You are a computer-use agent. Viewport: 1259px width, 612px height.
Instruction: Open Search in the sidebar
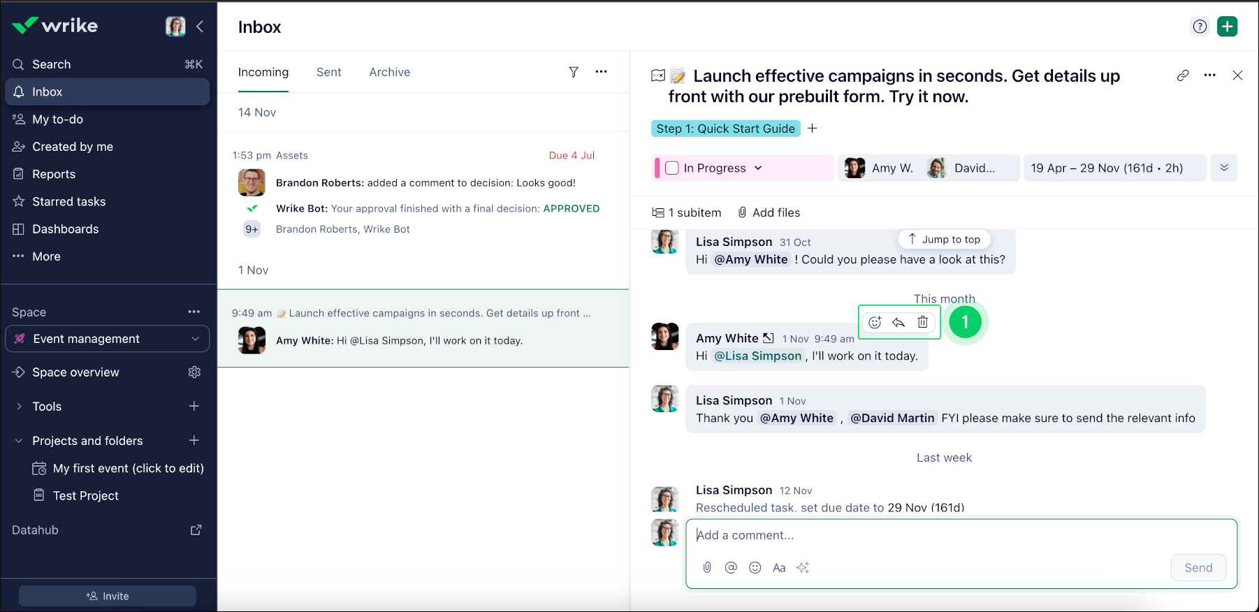[x=108, y=64]
